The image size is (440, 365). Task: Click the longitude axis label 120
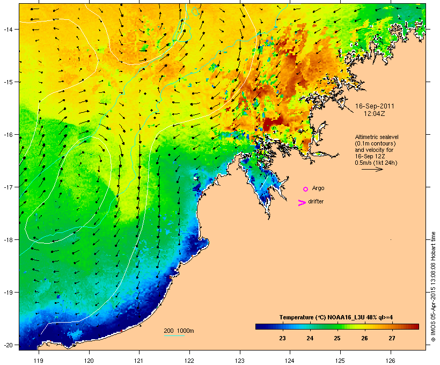pos(89,361)
